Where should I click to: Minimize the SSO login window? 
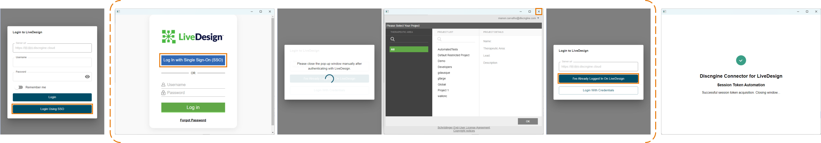pos(252,12)
